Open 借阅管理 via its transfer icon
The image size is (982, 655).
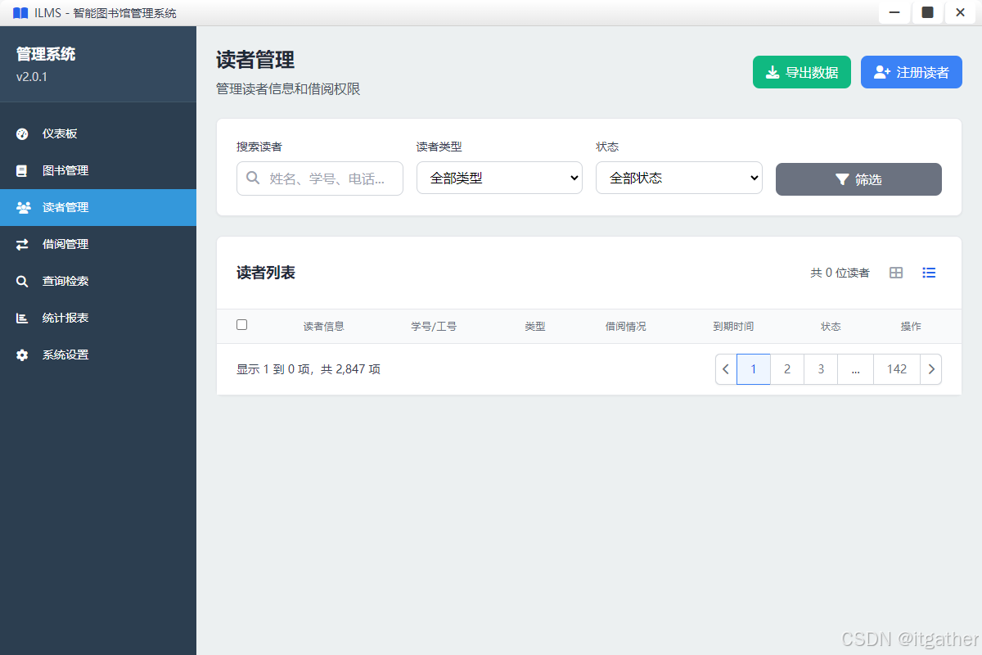pos(21,244)
